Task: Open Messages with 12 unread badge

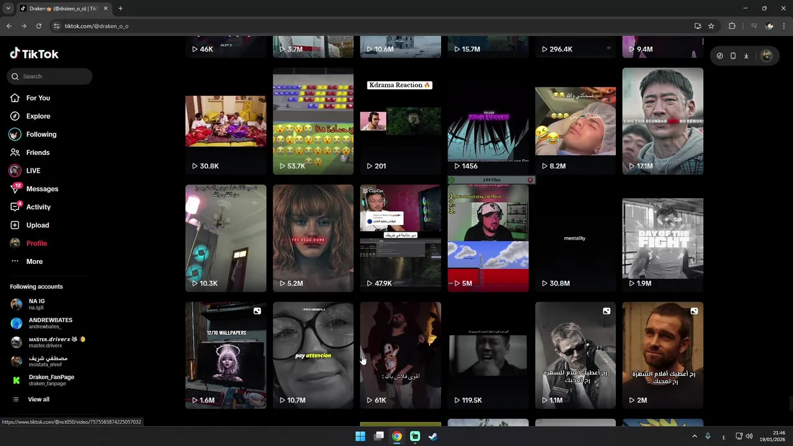Action: click(42, 189)
